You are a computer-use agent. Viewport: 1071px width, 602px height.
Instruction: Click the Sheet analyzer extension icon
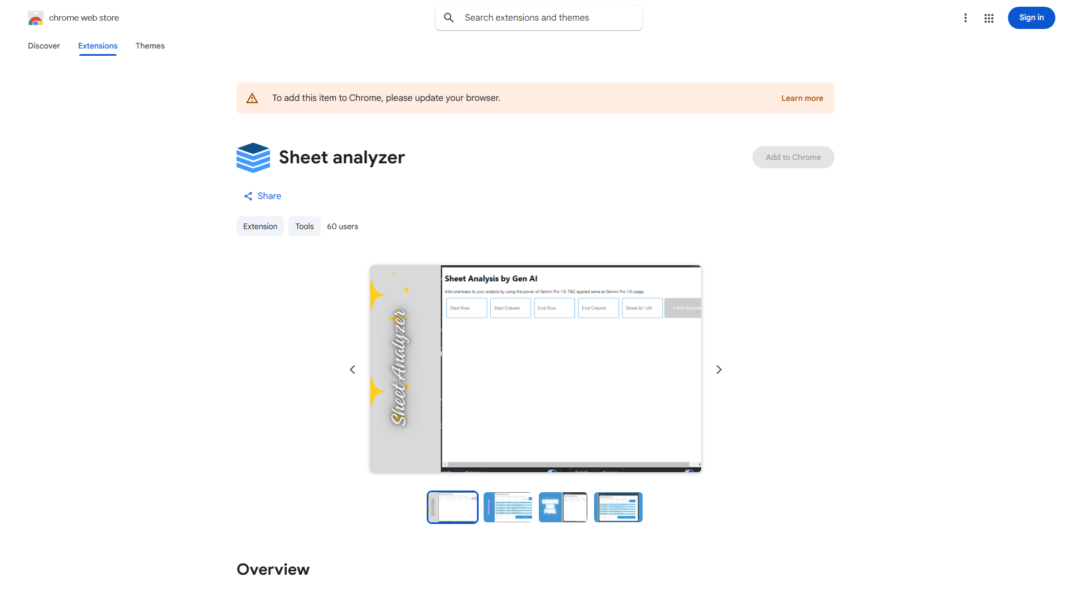pyautogui.click(x=253, y=157)
